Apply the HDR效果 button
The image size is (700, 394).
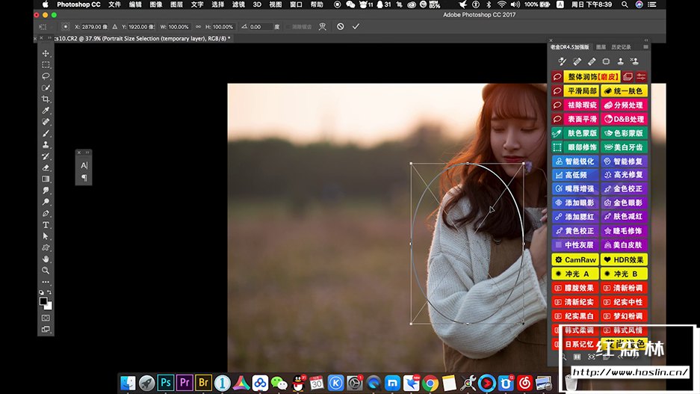pyautogui.click(x=624, y=259)
